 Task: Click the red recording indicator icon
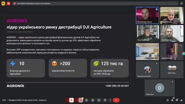tap(8, 3)
